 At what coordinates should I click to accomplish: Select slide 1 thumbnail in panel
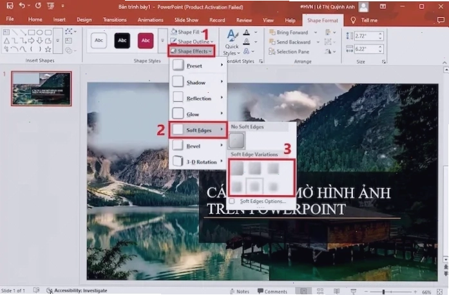click(x=41, y=89)
